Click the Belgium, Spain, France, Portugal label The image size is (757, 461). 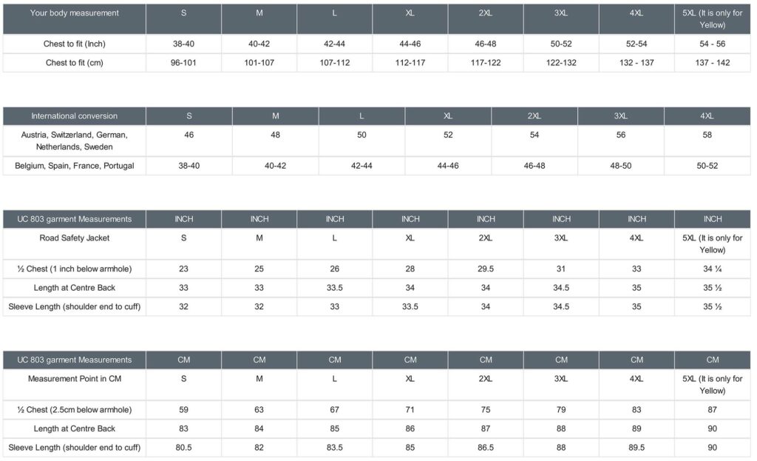74,166
